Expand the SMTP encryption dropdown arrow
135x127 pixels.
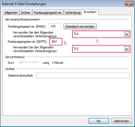(126, 49)
